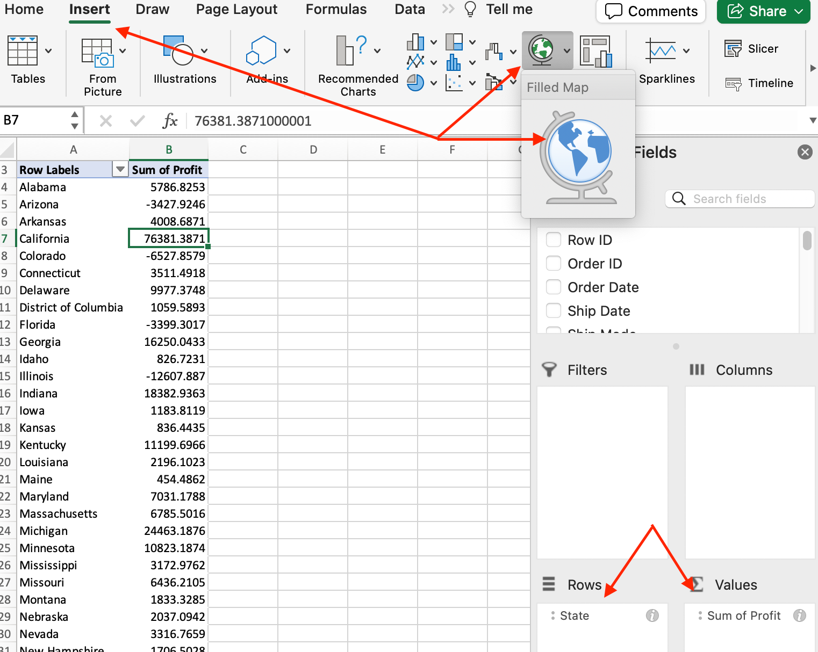Click the fx insert function icon

coord(170,121)
